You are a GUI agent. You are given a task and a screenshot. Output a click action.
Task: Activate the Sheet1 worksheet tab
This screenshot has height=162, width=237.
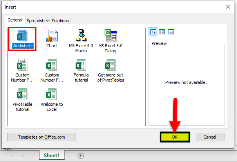(51, 155)
